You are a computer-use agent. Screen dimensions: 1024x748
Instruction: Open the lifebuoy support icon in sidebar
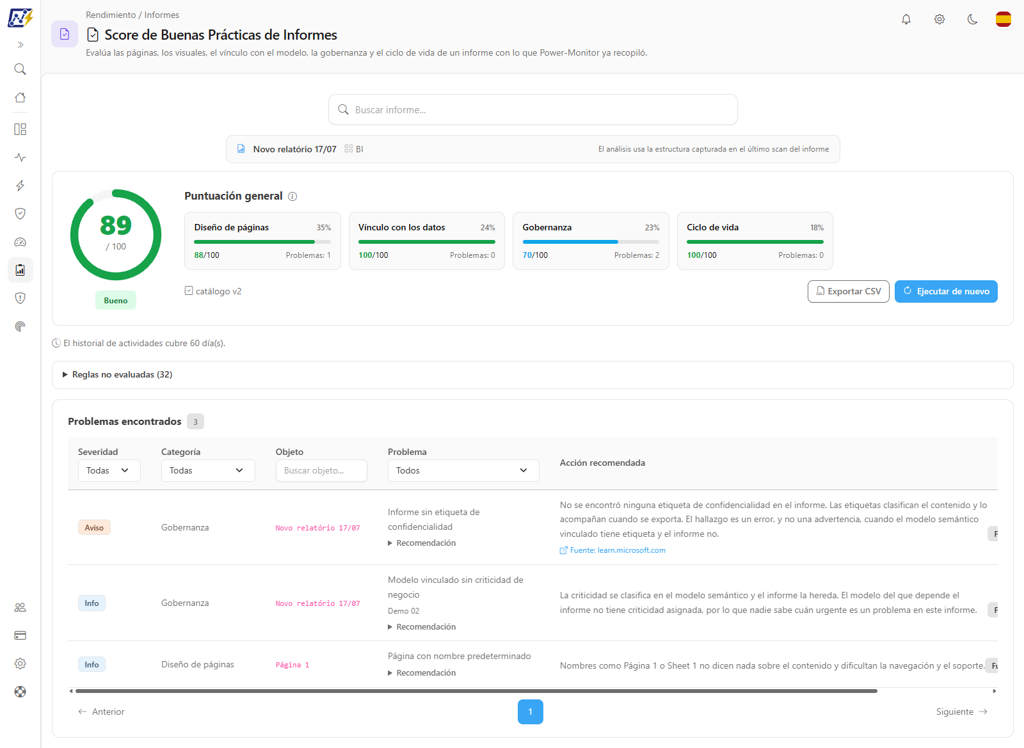point(20,692)
